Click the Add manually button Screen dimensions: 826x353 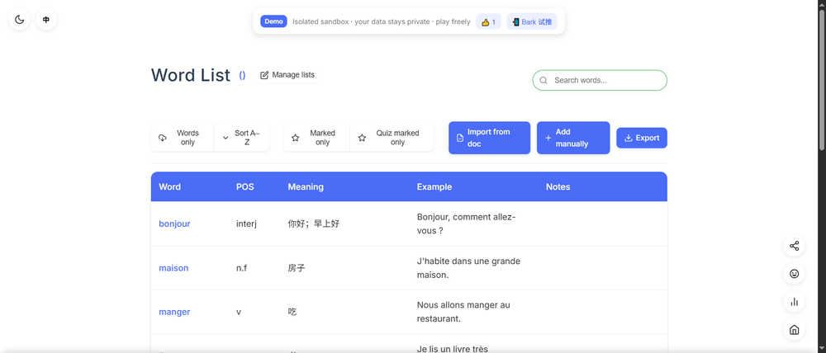(573, 138)
